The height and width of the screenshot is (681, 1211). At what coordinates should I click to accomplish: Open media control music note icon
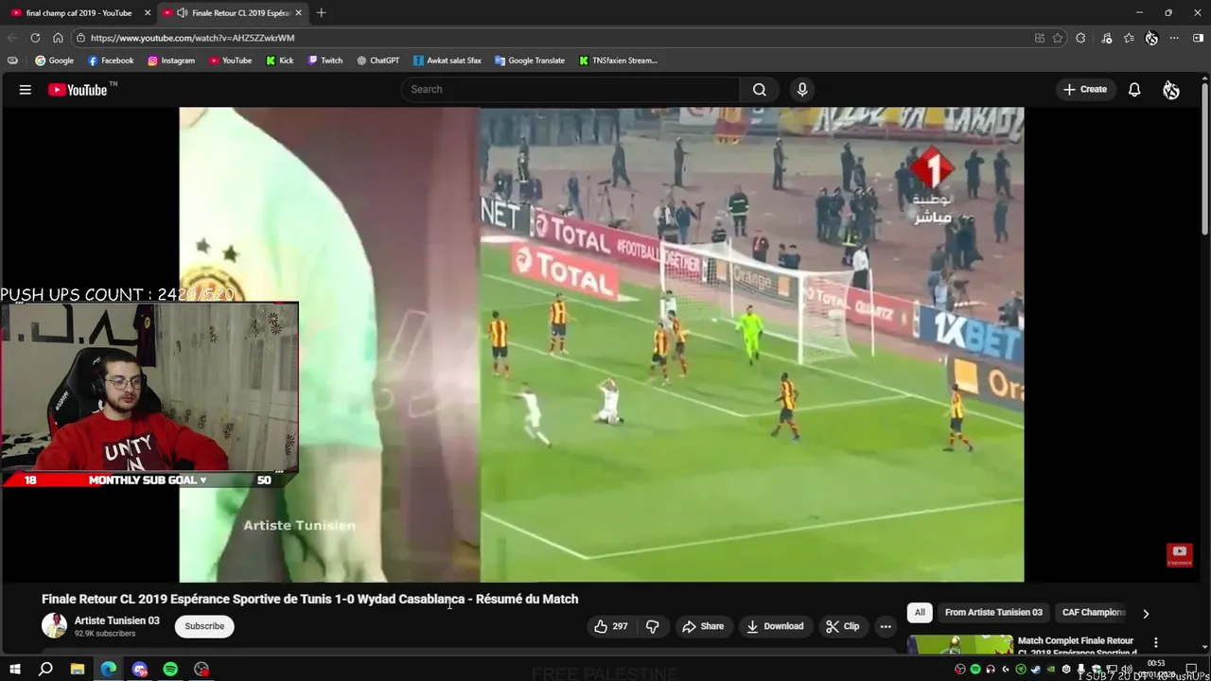pos(1107,38)
